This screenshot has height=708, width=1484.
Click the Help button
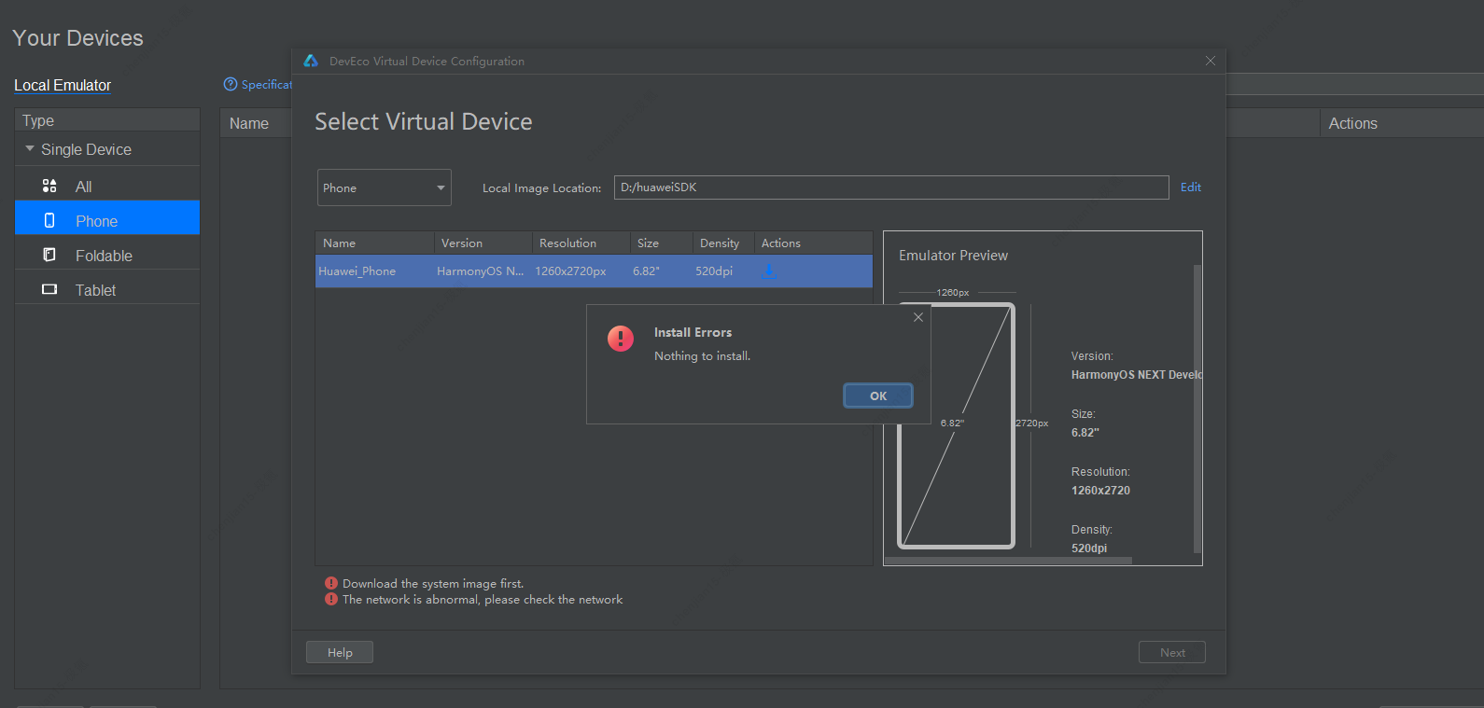click(x=340, y=652)
